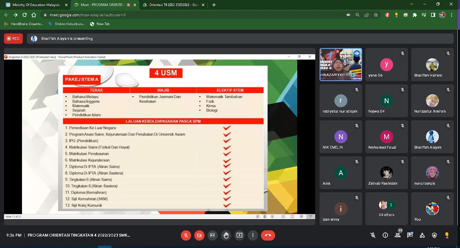Open HandBrake: Downlo... bookmark
This screenshot has width=460, height=248.
24,24
